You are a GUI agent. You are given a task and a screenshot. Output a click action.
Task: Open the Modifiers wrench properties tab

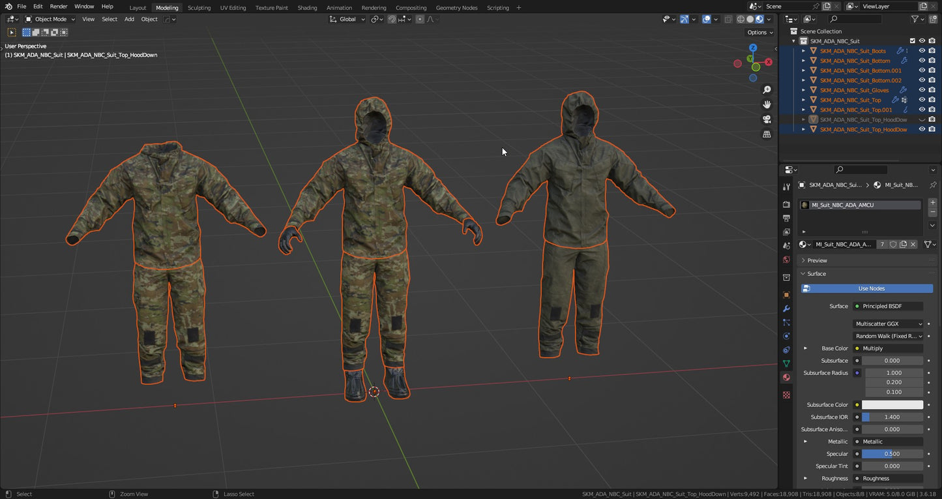coord(786,309)
